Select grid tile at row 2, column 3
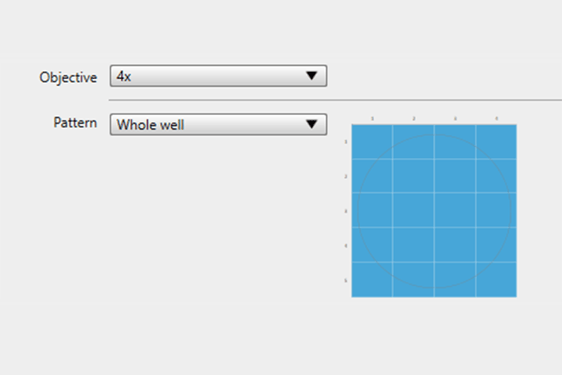562x375 pixels. 454,176
